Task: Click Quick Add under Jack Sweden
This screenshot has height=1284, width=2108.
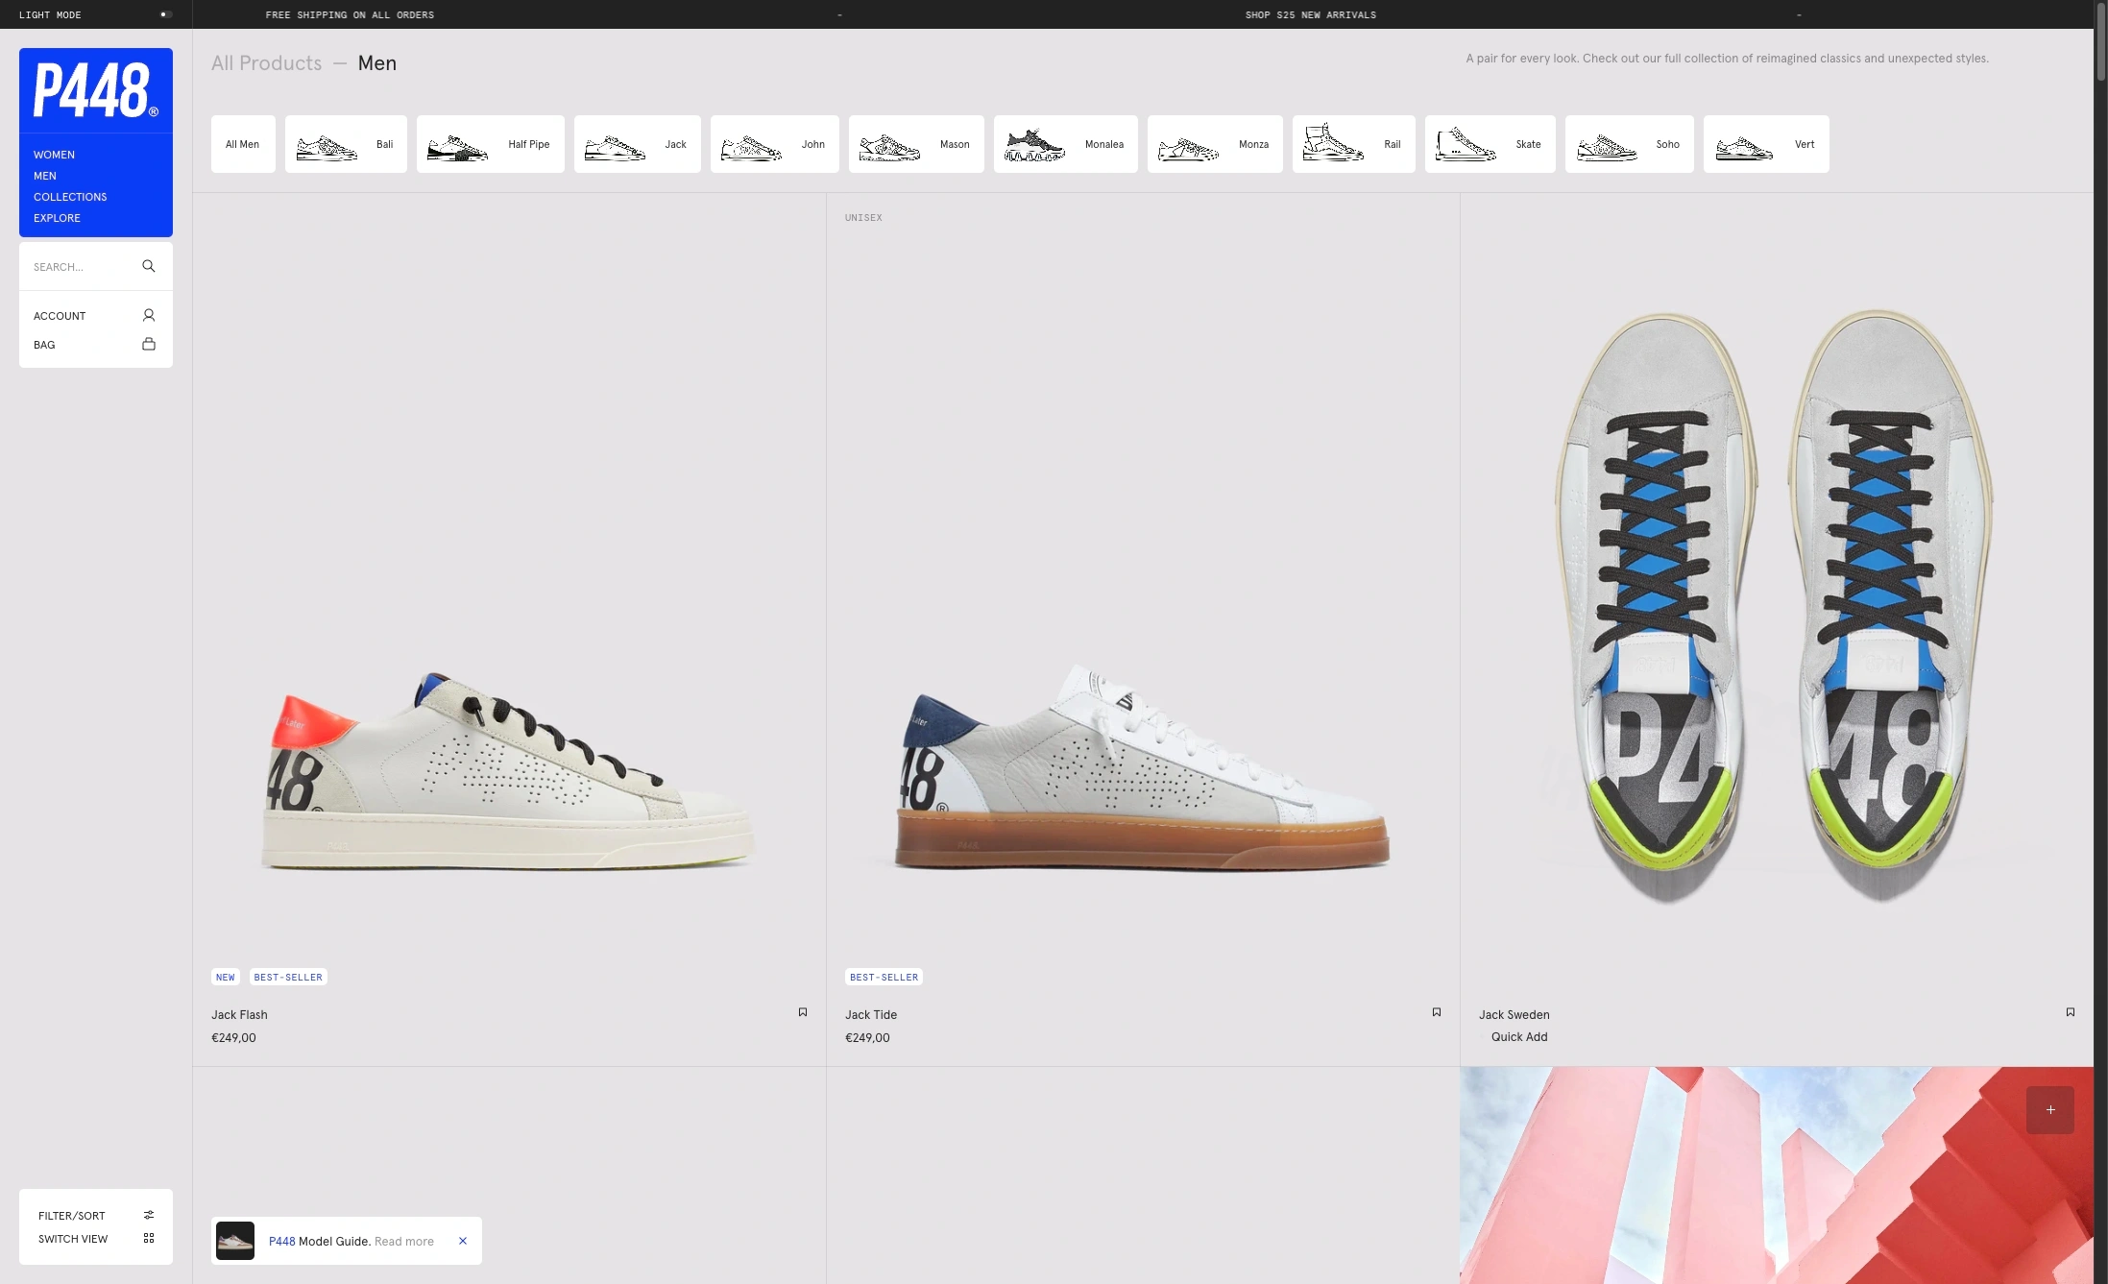Action: point(1519,1037)
